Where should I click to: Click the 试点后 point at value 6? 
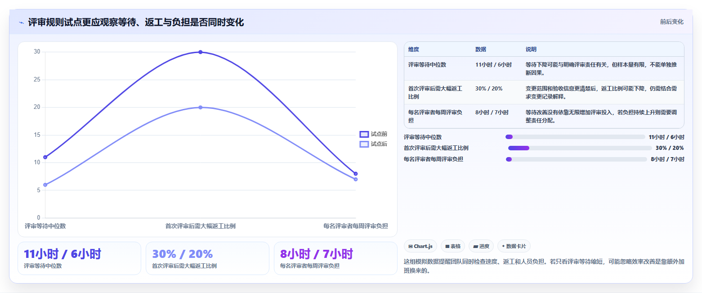click(45, 185)
